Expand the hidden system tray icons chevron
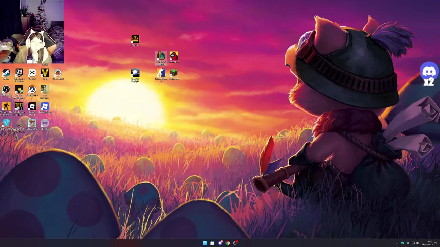This screenshot has width=440, height=247. [x=397, y=243]
